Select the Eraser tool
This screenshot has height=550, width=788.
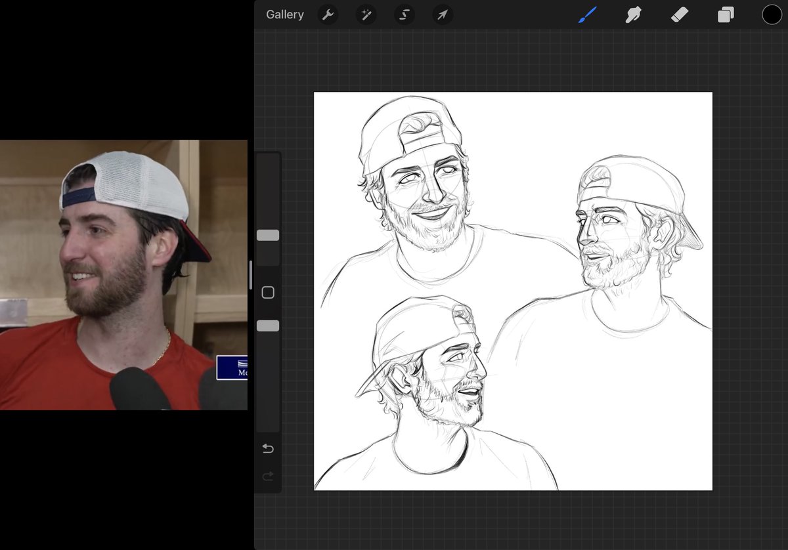pyautogui.click(x=679, y=14)
